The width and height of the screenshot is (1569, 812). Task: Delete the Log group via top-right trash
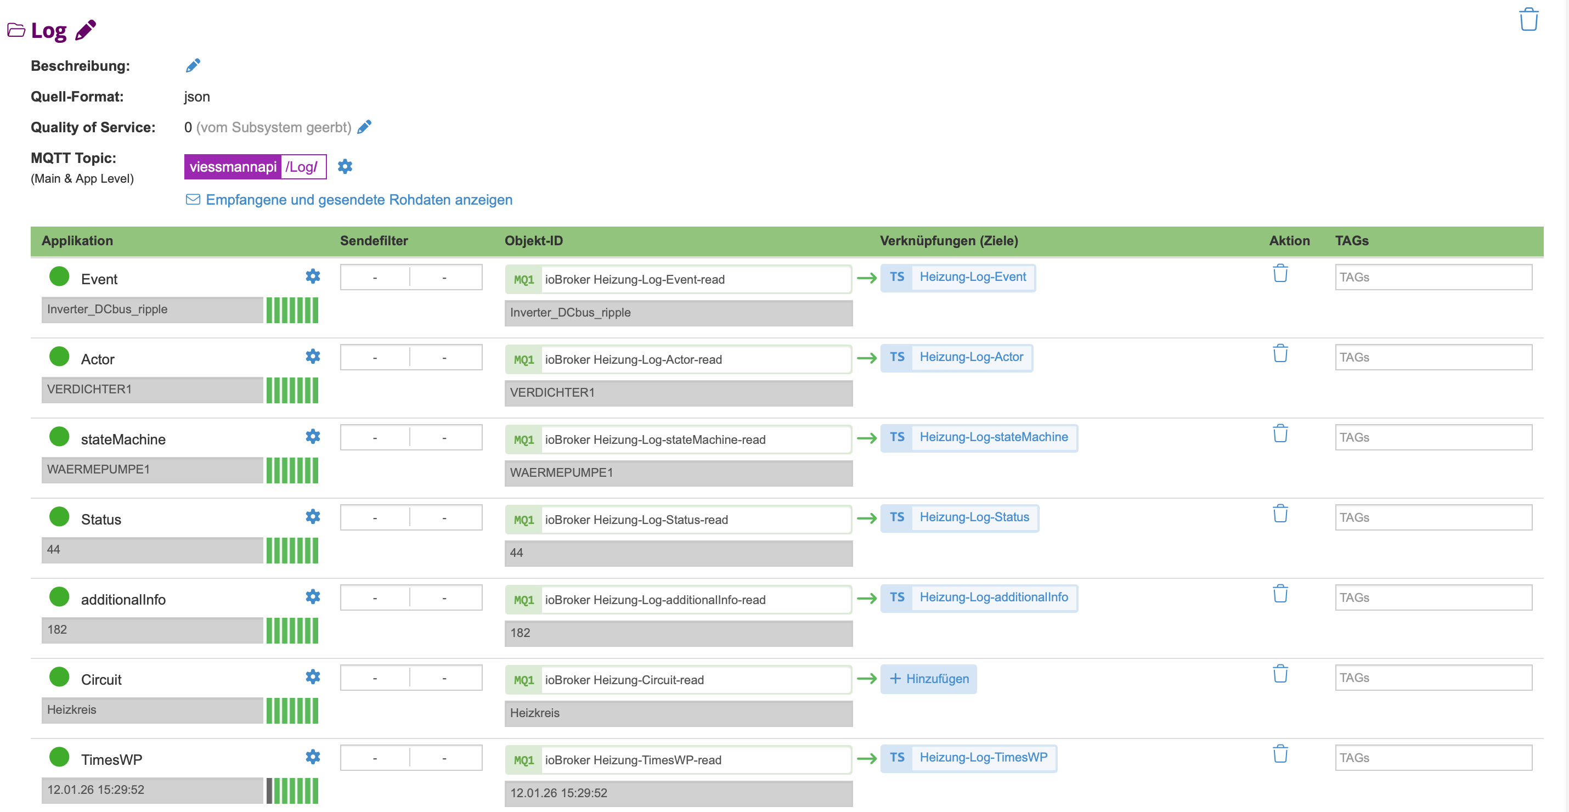coord(1528,20)
